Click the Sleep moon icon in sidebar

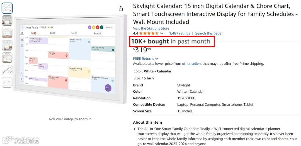pos(22,74)
